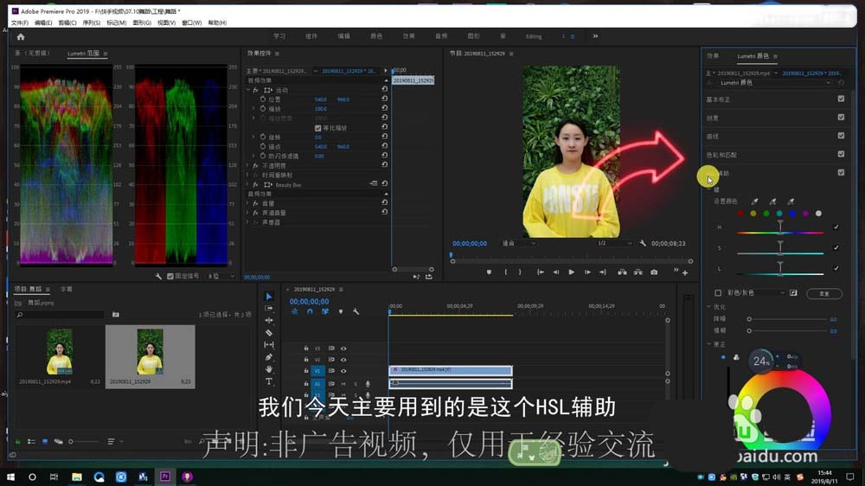Hide track V1 with eye icon
This screenshot has height=486, width=865.
(x=343, y=371)
